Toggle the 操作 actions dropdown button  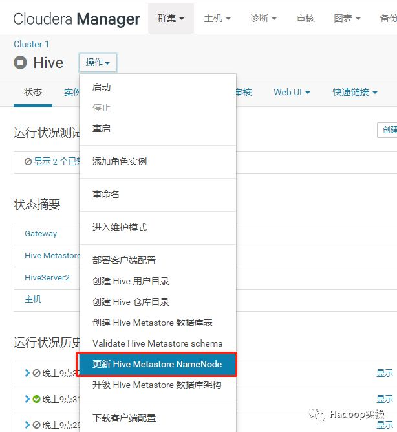[x=98, y=63]
